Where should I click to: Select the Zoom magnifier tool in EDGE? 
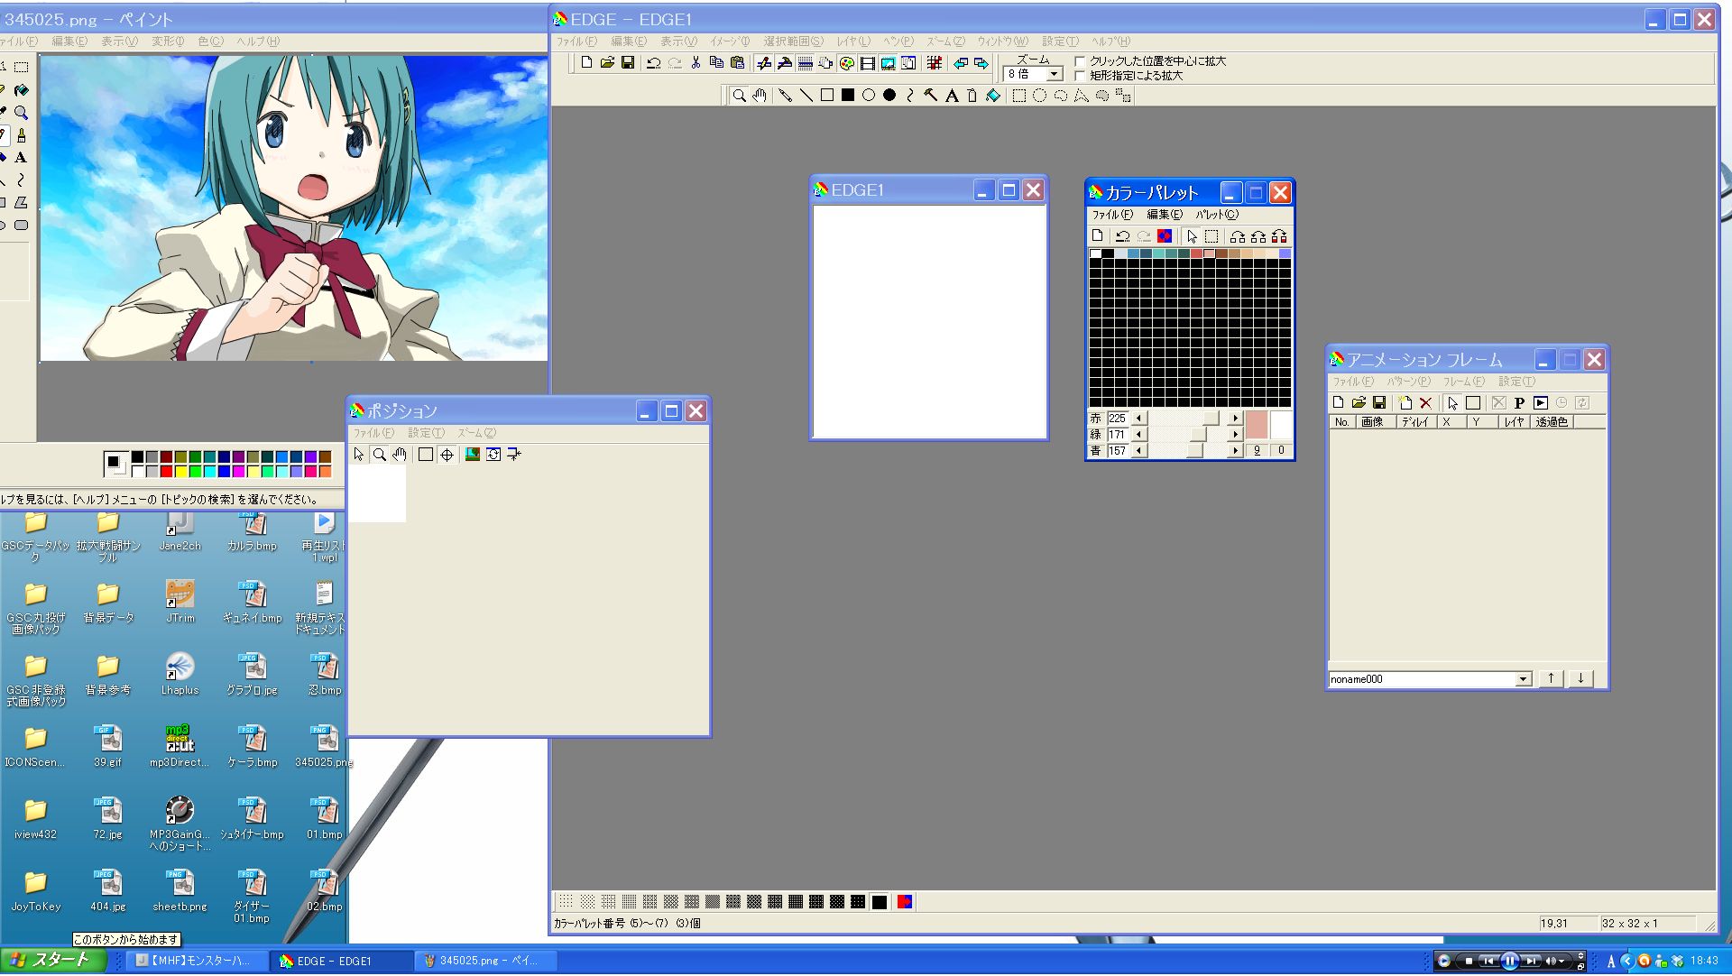pos(739,95)
